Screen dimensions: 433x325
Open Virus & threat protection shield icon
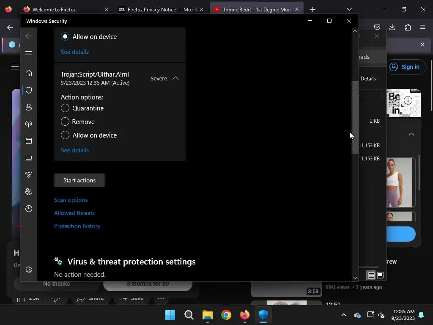pos(29,90)
